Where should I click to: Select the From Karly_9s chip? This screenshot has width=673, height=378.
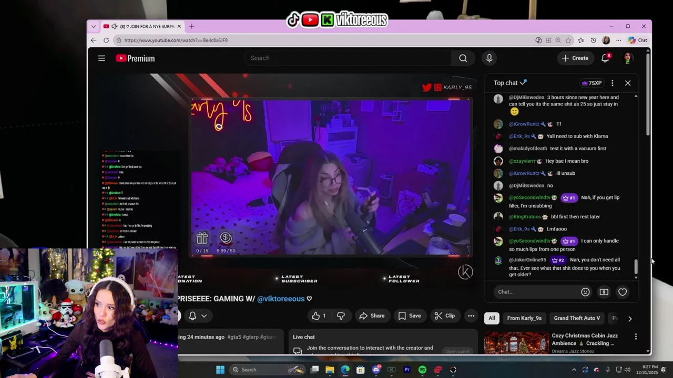coord(524,318)
